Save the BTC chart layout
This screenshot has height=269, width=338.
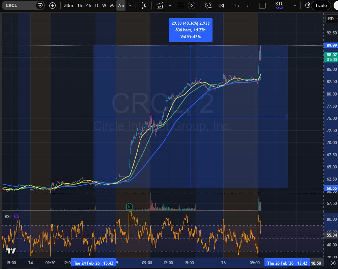click(279, 8)
